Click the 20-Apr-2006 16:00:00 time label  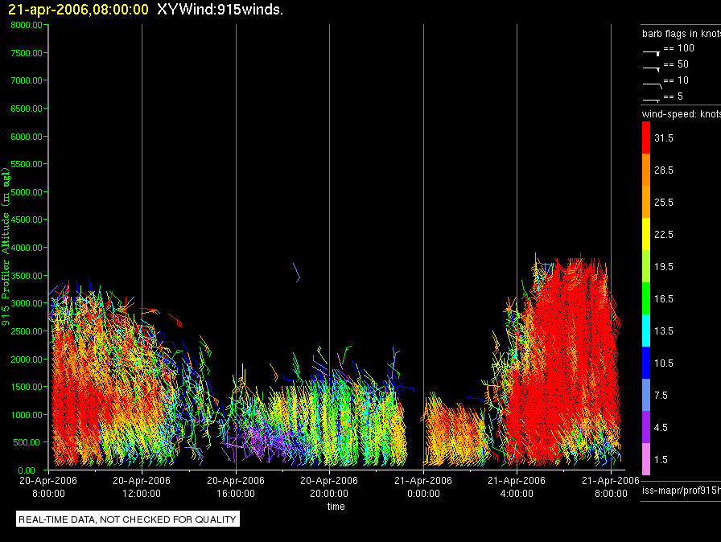(x=236, y=487)
